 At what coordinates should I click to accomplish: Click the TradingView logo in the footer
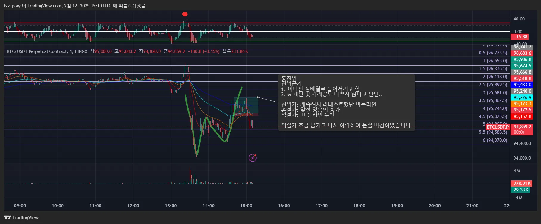21,218
